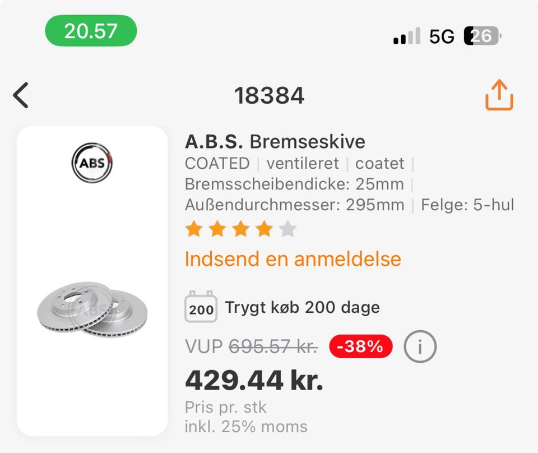The image size is (538, 453).
Task: Tap the green 20.57 time pill
Action: coord(91,30)
